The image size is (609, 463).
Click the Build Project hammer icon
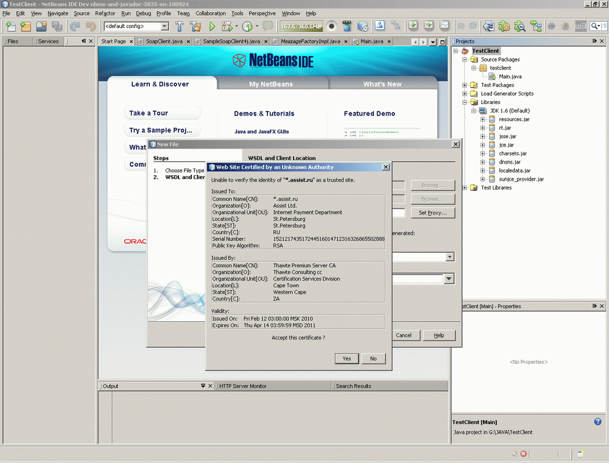179,26
